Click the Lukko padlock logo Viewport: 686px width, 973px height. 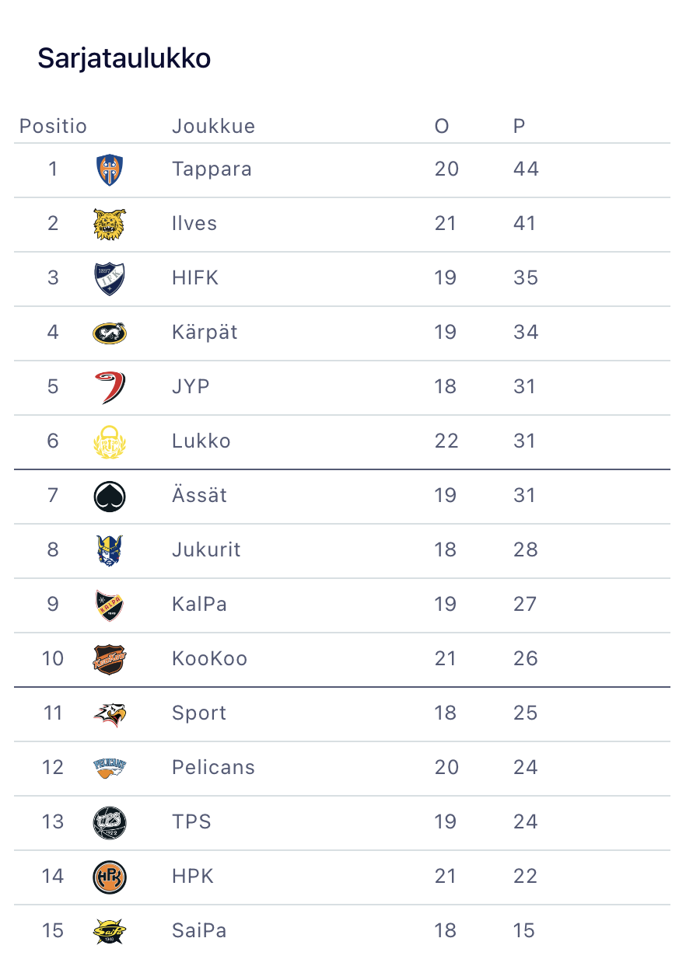109,441
